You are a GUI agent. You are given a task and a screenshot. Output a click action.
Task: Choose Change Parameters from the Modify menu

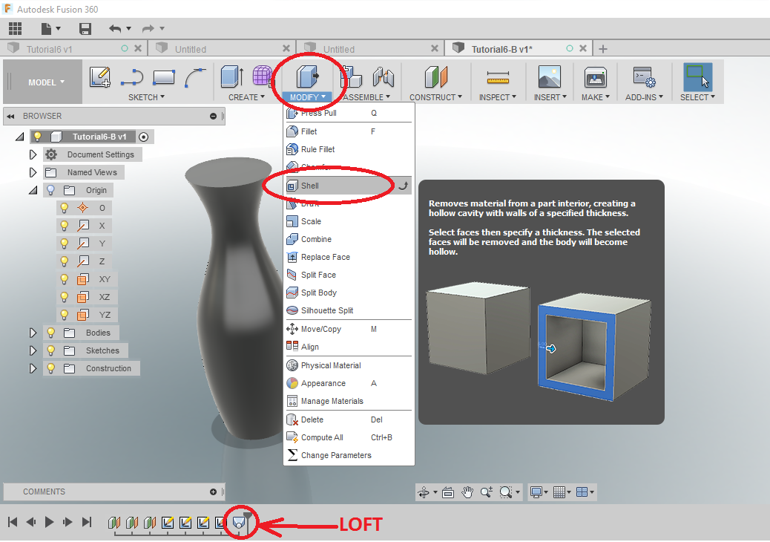click(x=347, y=456)
